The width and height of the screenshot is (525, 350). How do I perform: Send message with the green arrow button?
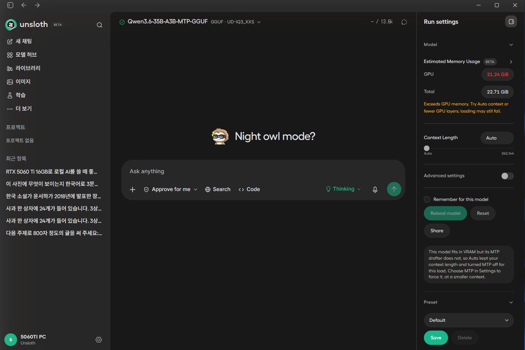pyautogui.click(x=394, y=189)
